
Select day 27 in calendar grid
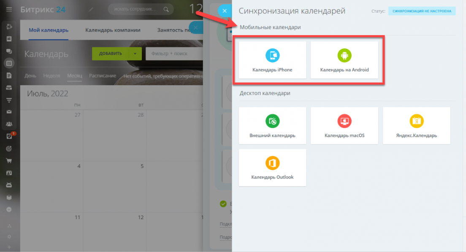coord(78,115)
